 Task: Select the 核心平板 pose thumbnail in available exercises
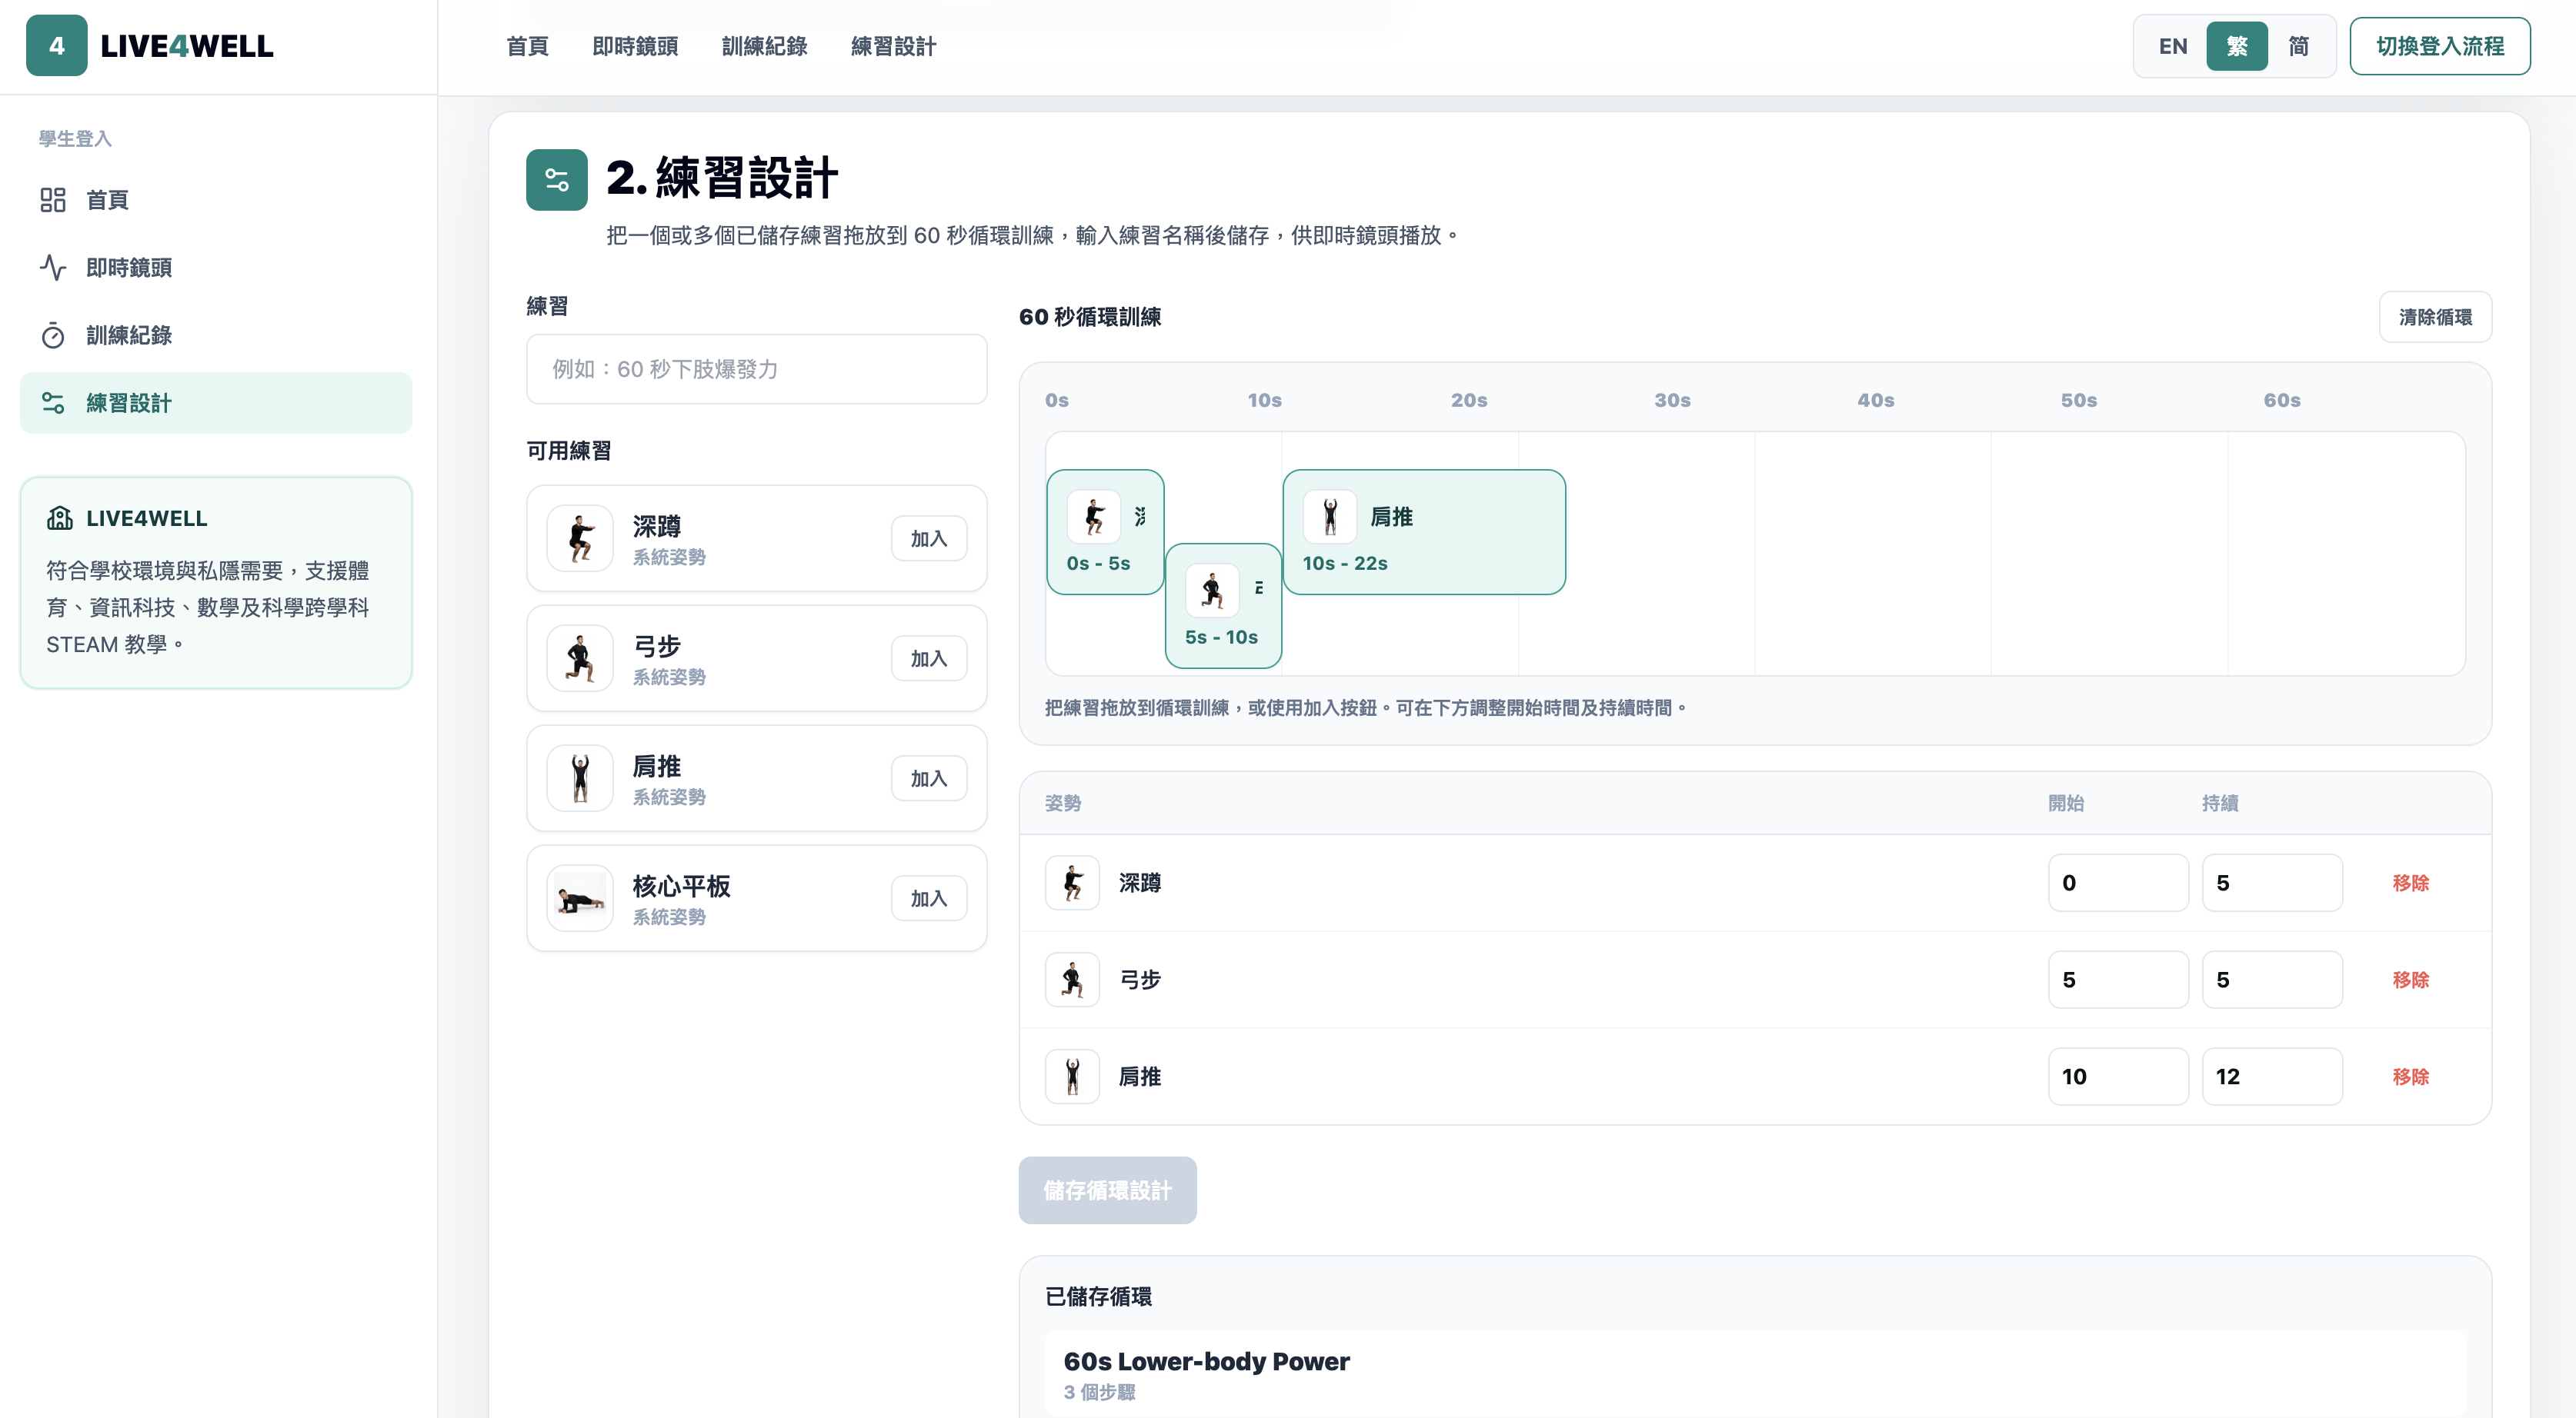(580, 898)
